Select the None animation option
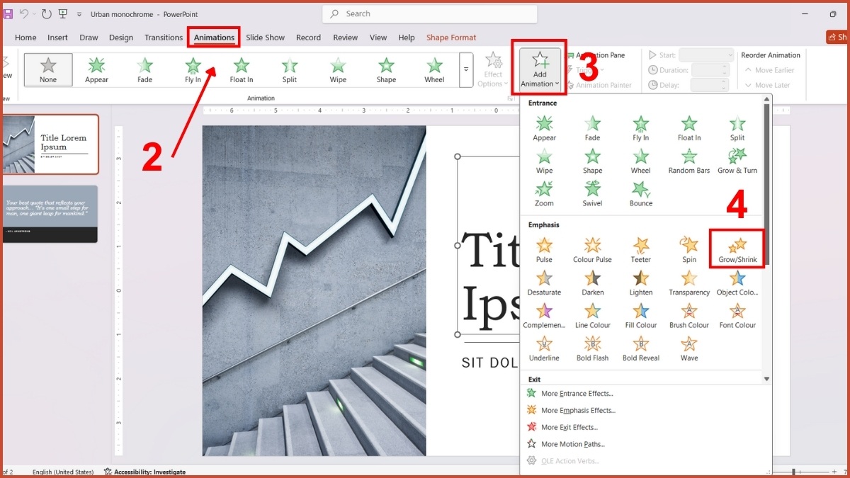 point(47,69)
